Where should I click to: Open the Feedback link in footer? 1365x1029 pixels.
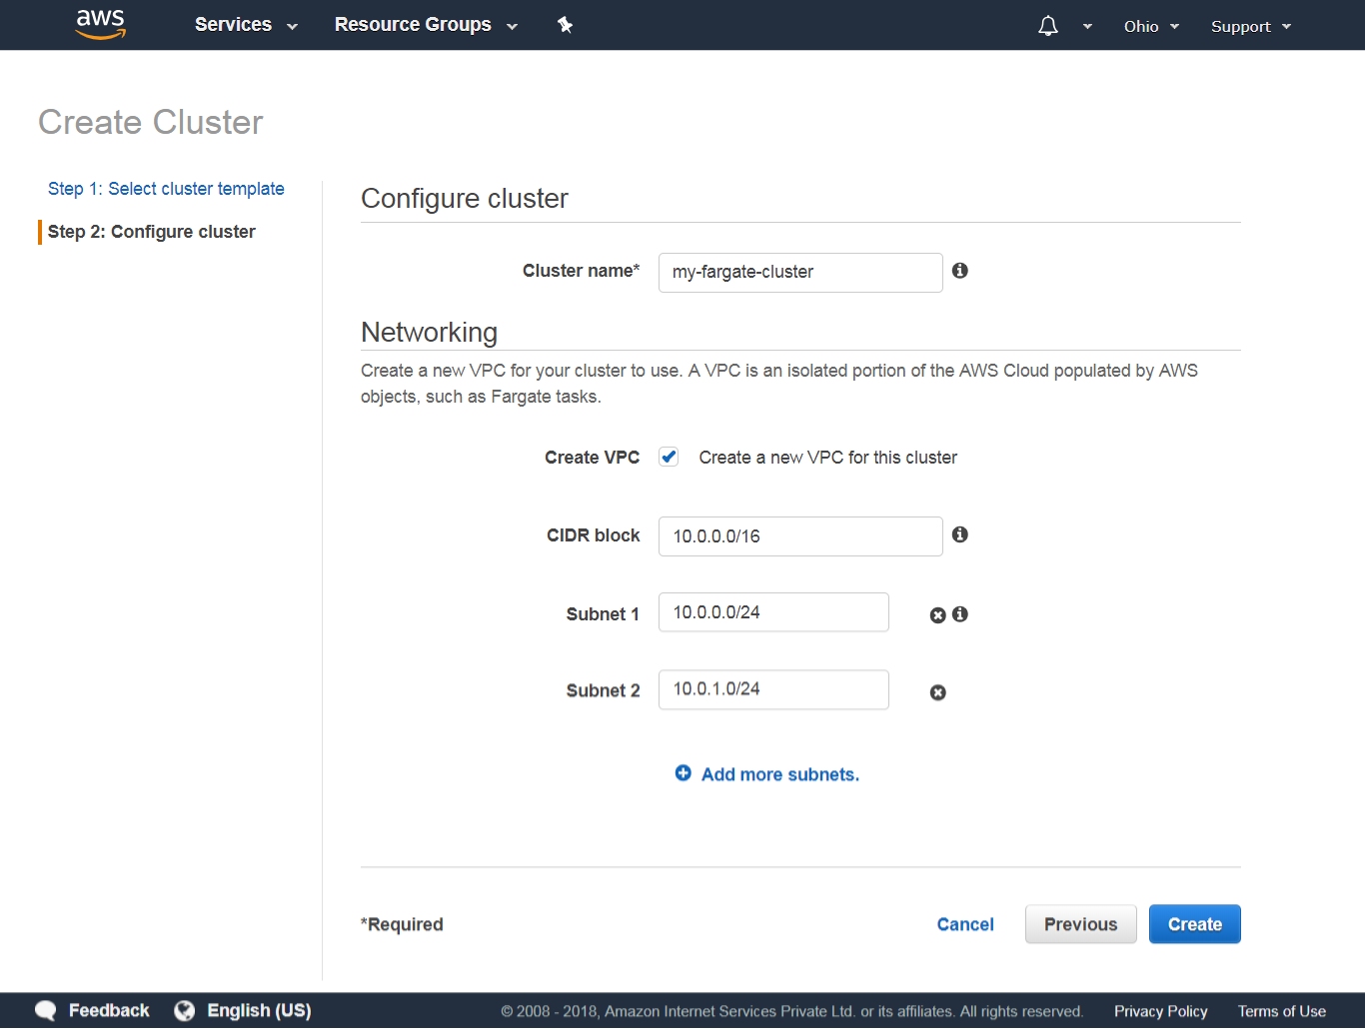pos(109,1011)
